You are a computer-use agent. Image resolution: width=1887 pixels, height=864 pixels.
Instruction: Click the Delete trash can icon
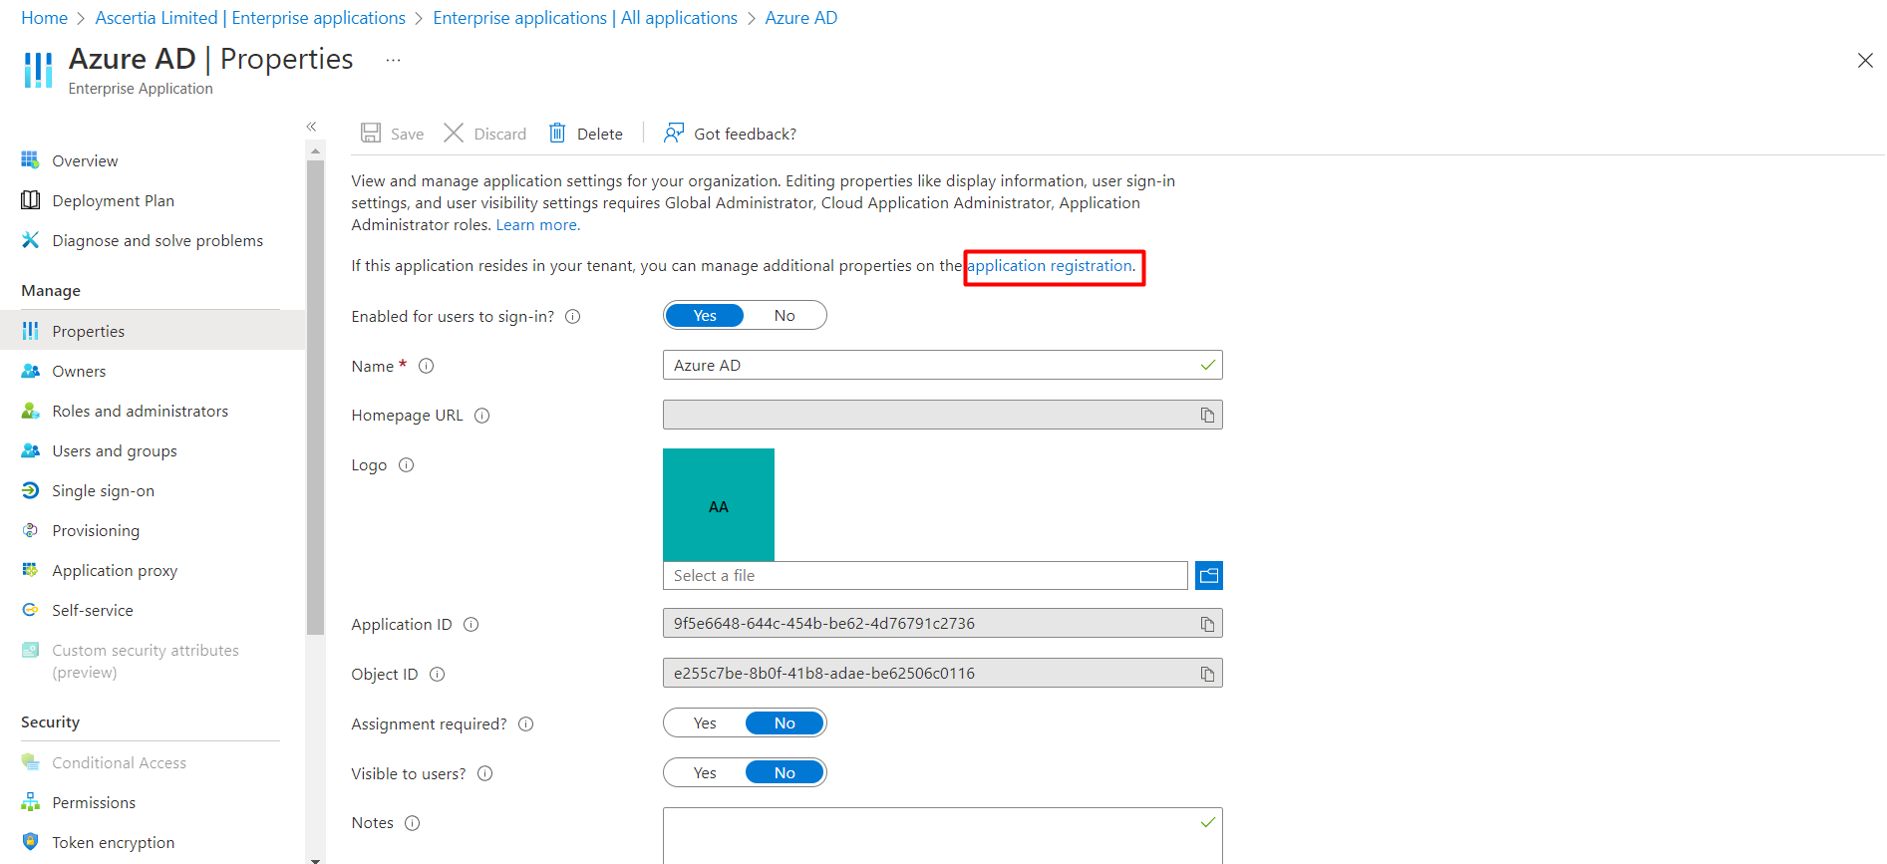pos(557,133)
